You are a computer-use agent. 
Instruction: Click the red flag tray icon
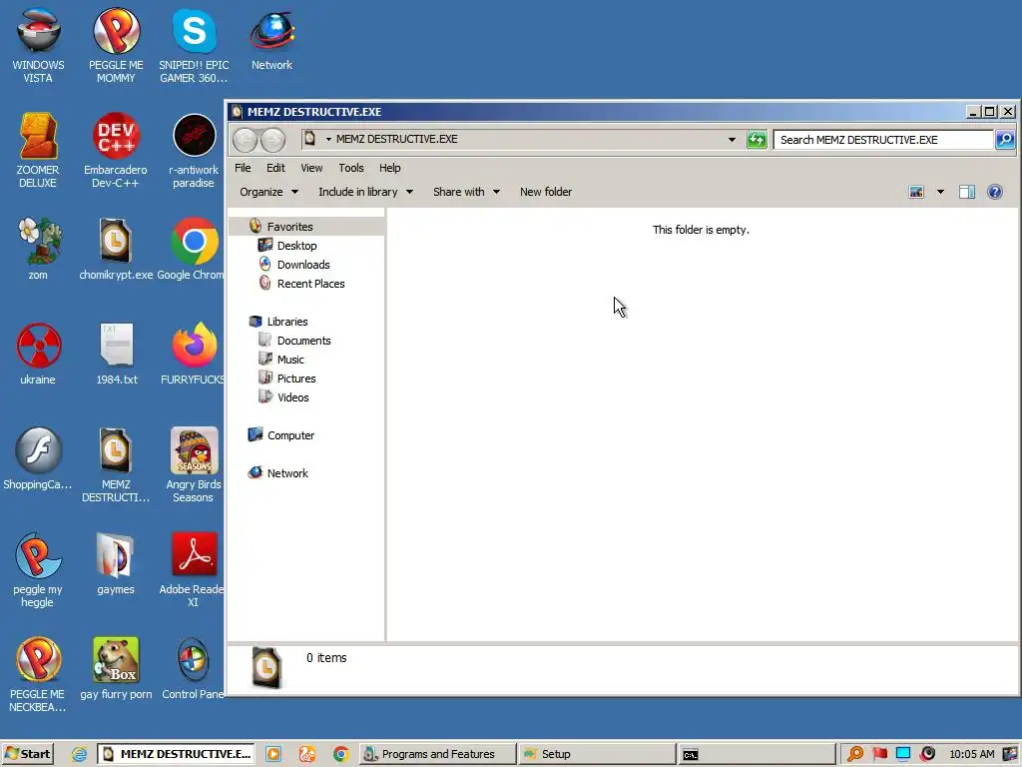(x=879, y=754)
